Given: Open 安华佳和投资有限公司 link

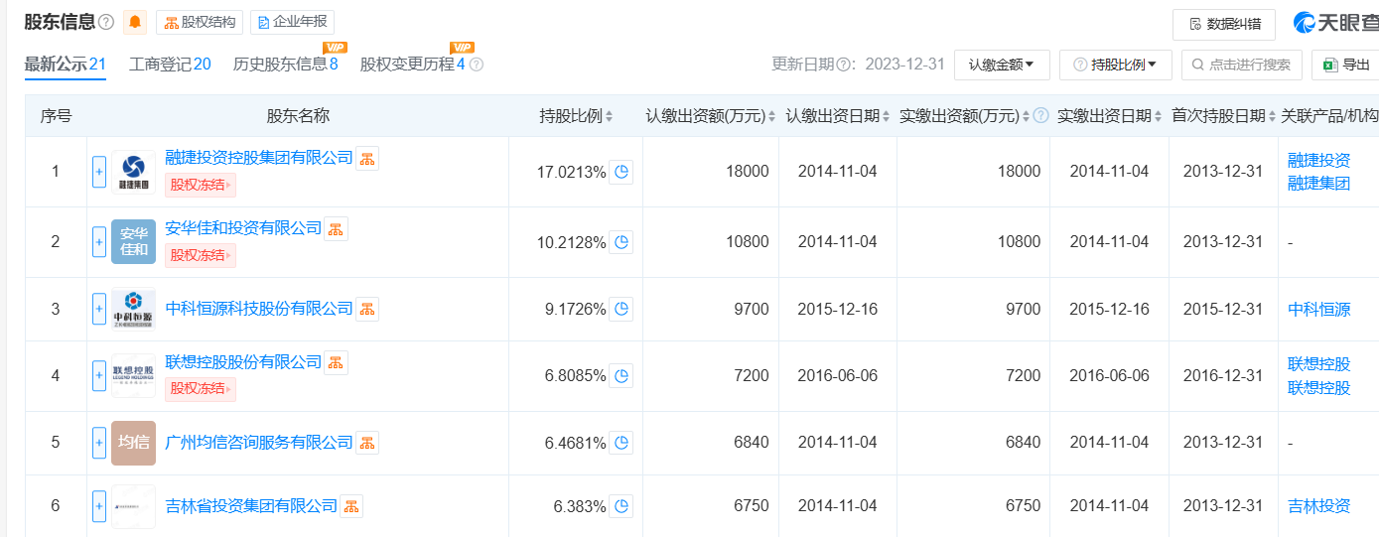Looking at the screenshot, I should 243,228.
